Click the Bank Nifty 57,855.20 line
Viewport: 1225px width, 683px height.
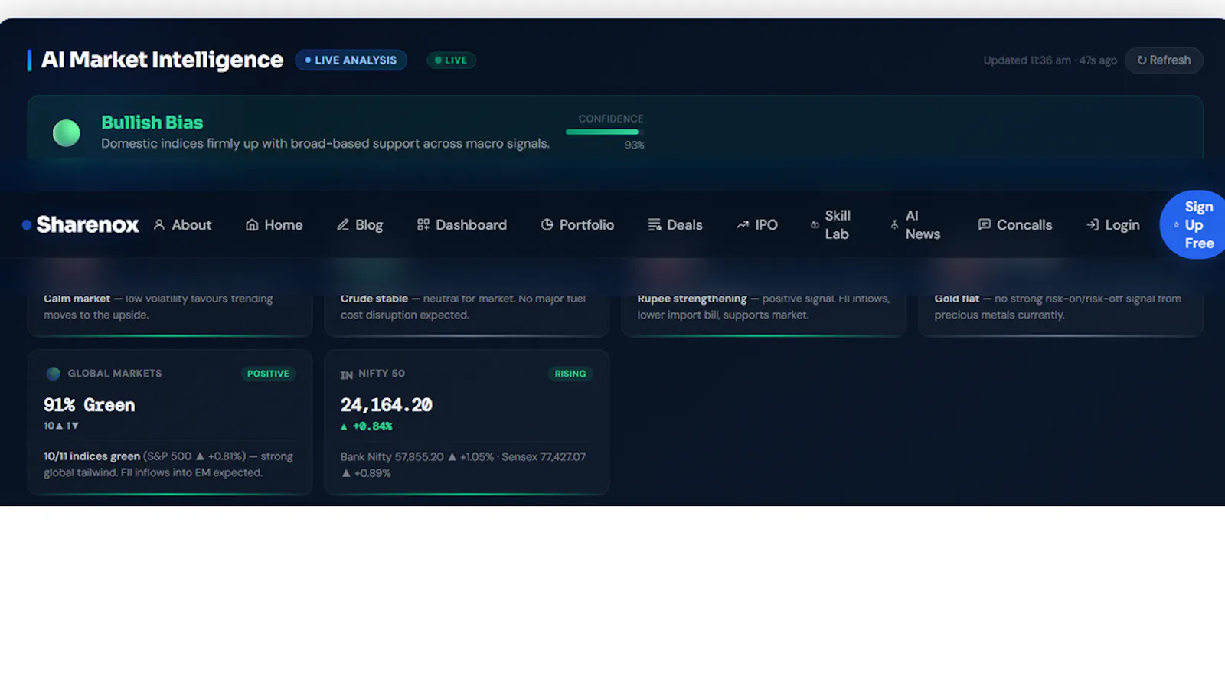coord(463,465)
